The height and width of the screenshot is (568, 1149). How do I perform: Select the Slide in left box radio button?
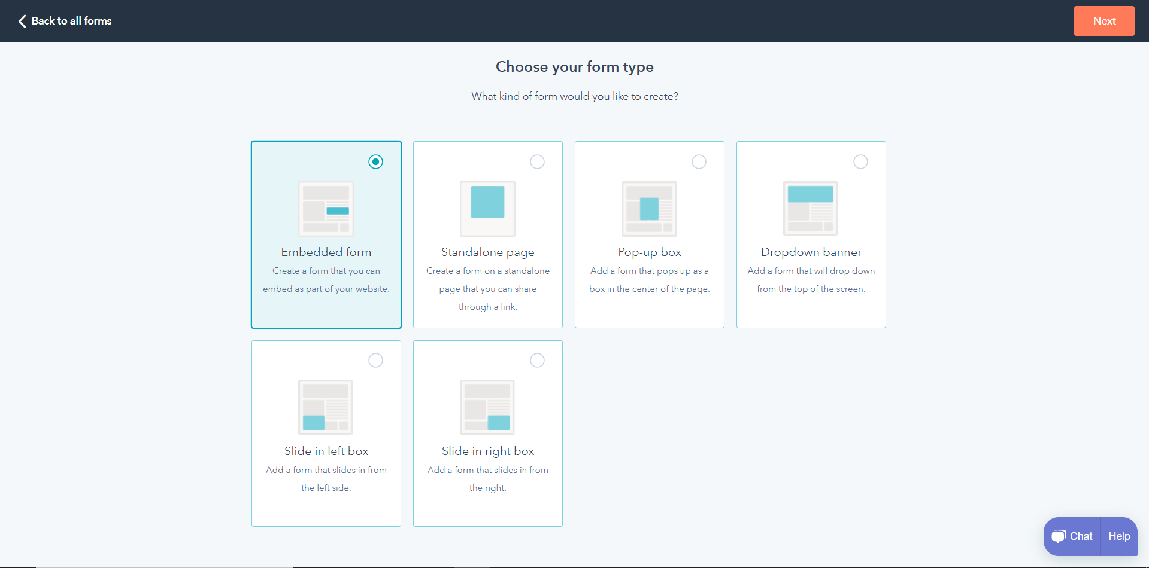tap(375, 361)
